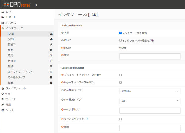Image resolution: width=185 pixels, height=133 pixels.
Task: Click the medkit icon beside 診断
Action: click(x=51, y=83)
